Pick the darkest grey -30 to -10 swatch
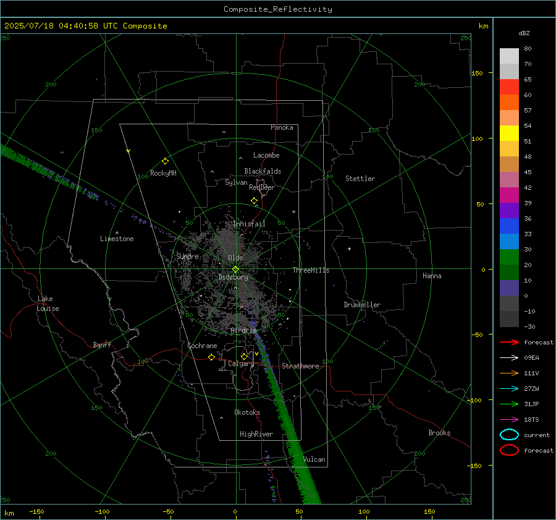556x520 pixels. coord(509,319)
